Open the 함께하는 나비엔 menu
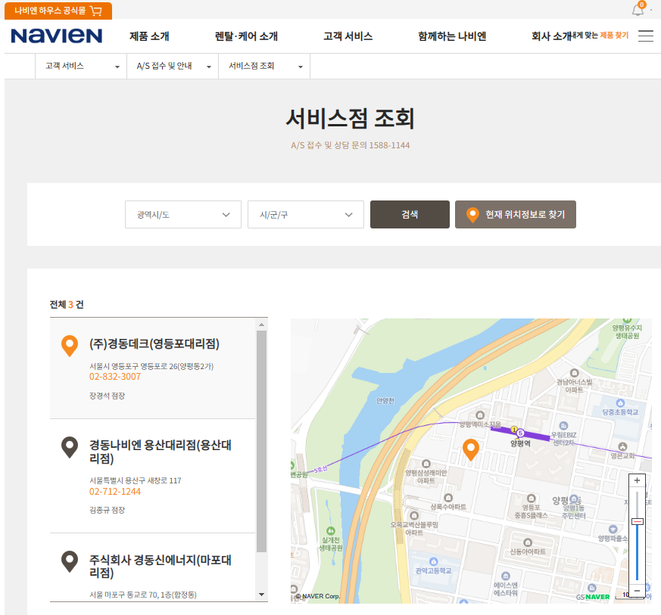The height and width of the screenshot is (615, 661). click(x=452, y=36)
